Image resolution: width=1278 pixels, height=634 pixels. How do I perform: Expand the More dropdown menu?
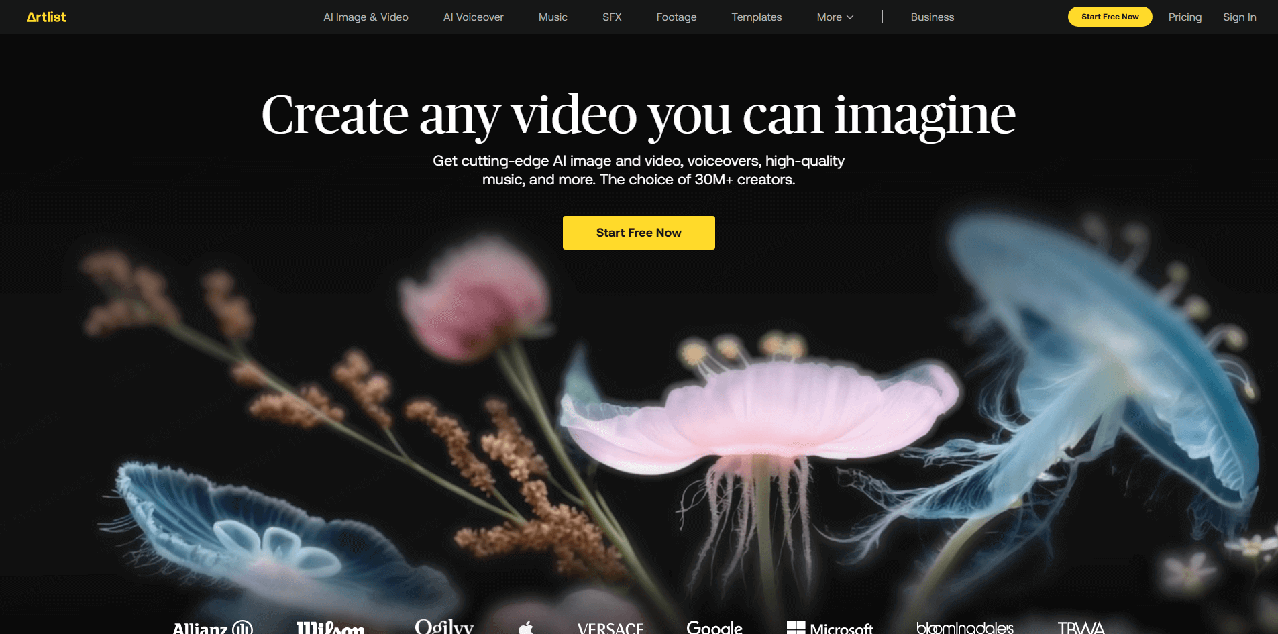coord(835,17)
